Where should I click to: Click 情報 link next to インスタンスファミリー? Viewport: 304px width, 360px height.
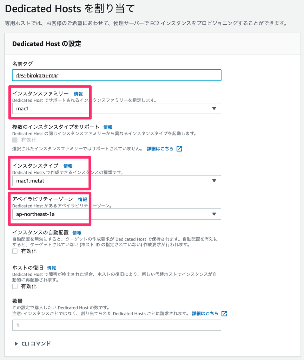pyautogui.click(x=78, y=94)
